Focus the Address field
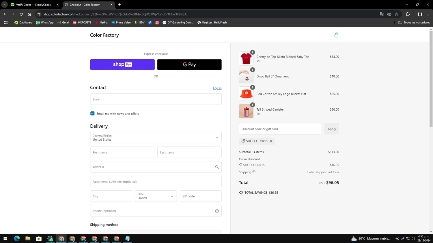433x243 pixels. (x=156, y=167)
